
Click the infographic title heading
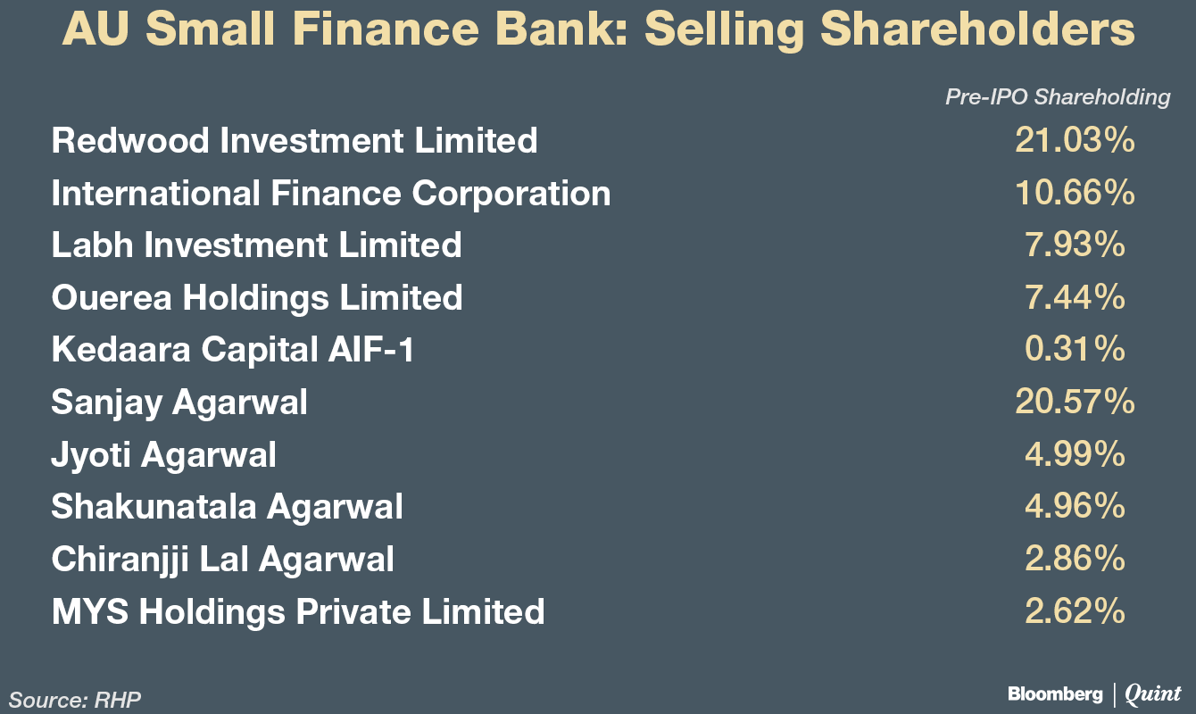(x=597, y=32)
